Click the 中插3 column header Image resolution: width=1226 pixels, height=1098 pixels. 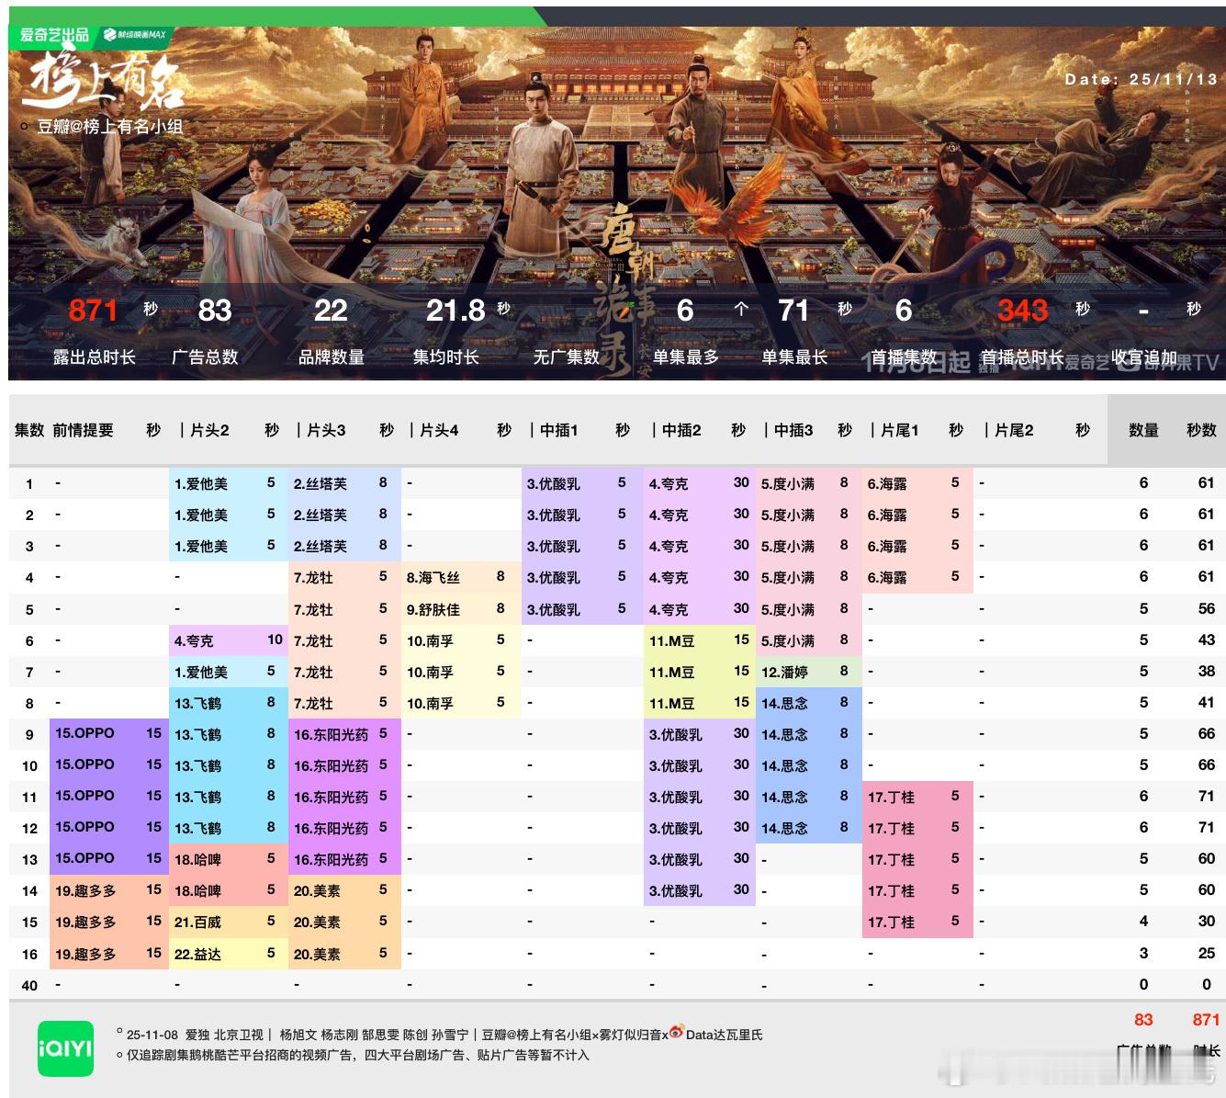[793, 430]
